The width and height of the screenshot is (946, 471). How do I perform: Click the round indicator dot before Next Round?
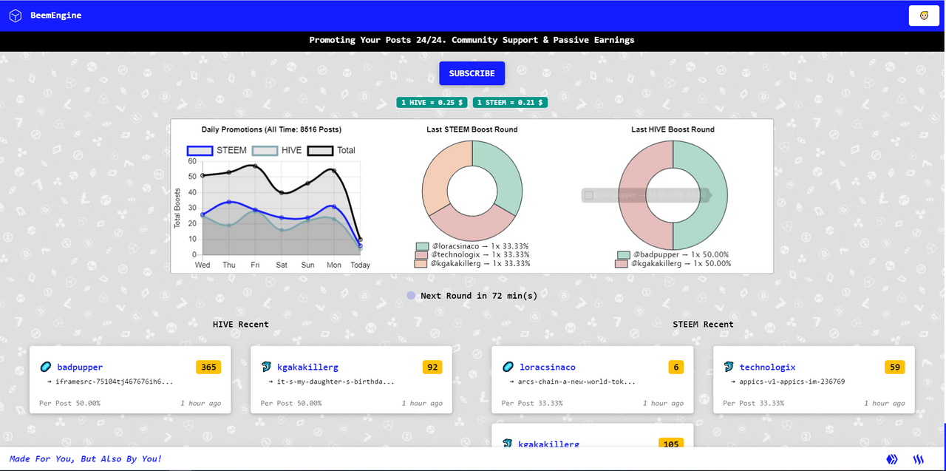coord(411,296)
